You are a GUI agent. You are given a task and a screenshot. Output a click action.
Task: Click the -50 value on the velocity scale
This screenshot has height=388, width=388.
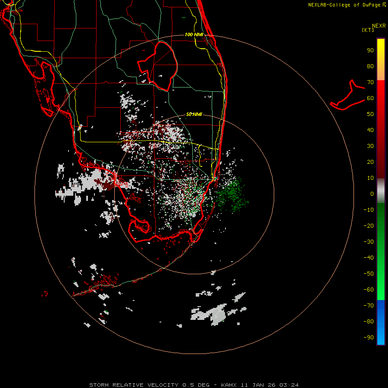(x=369, y=274)
